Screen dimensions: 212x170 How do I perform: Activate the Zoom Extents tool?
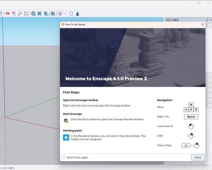tap(26, 14)
